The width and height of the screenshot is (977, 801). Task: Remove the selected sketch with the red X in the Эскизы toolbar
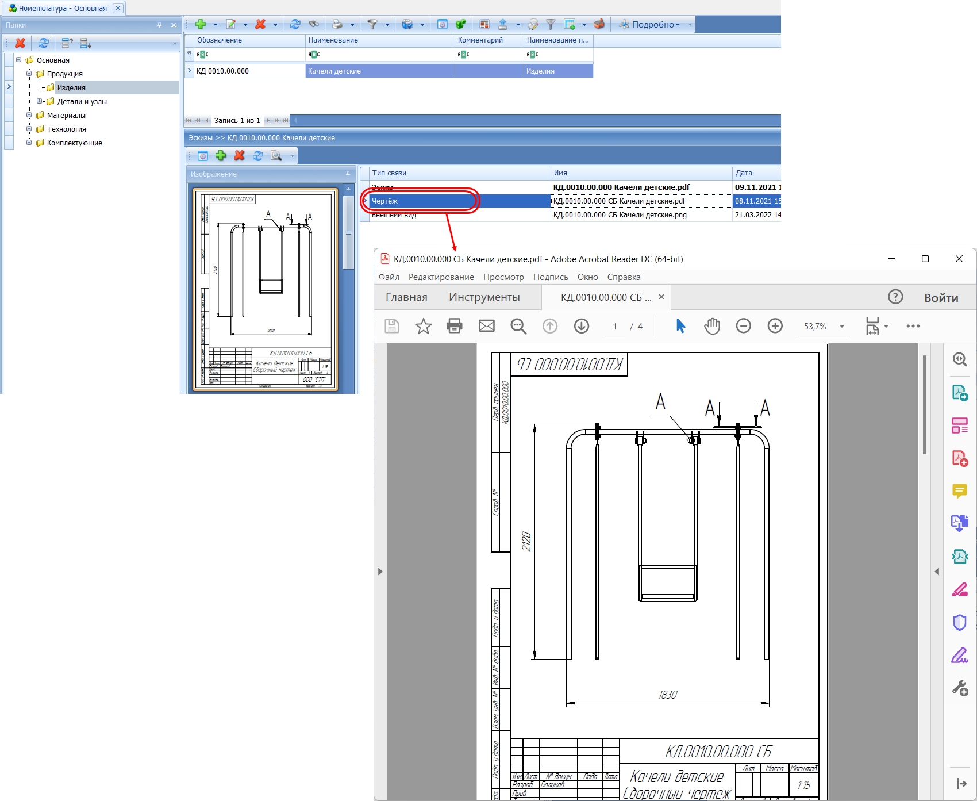coord(239,156)
